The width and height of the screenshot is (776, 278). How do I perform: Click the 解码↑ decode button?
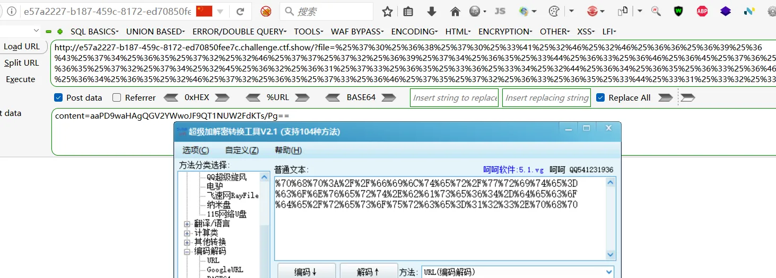point(369,272)
